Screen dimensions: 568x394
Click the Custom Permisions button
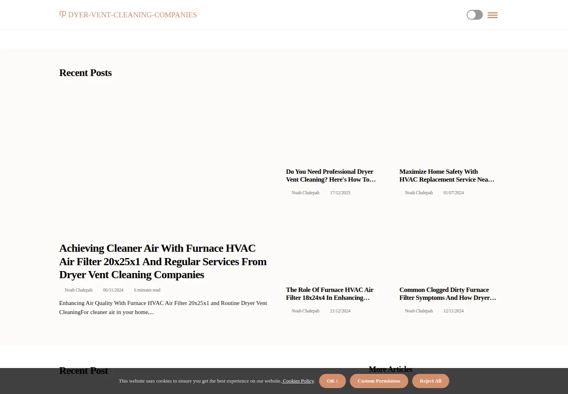coord(379,381)
